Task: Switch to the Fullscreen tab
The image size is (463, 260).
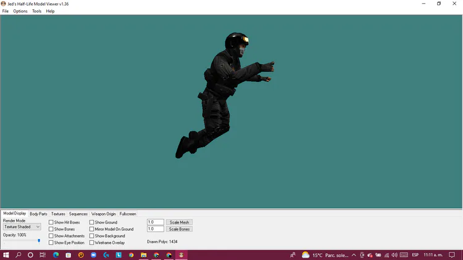Action: [x=128, y=214]
